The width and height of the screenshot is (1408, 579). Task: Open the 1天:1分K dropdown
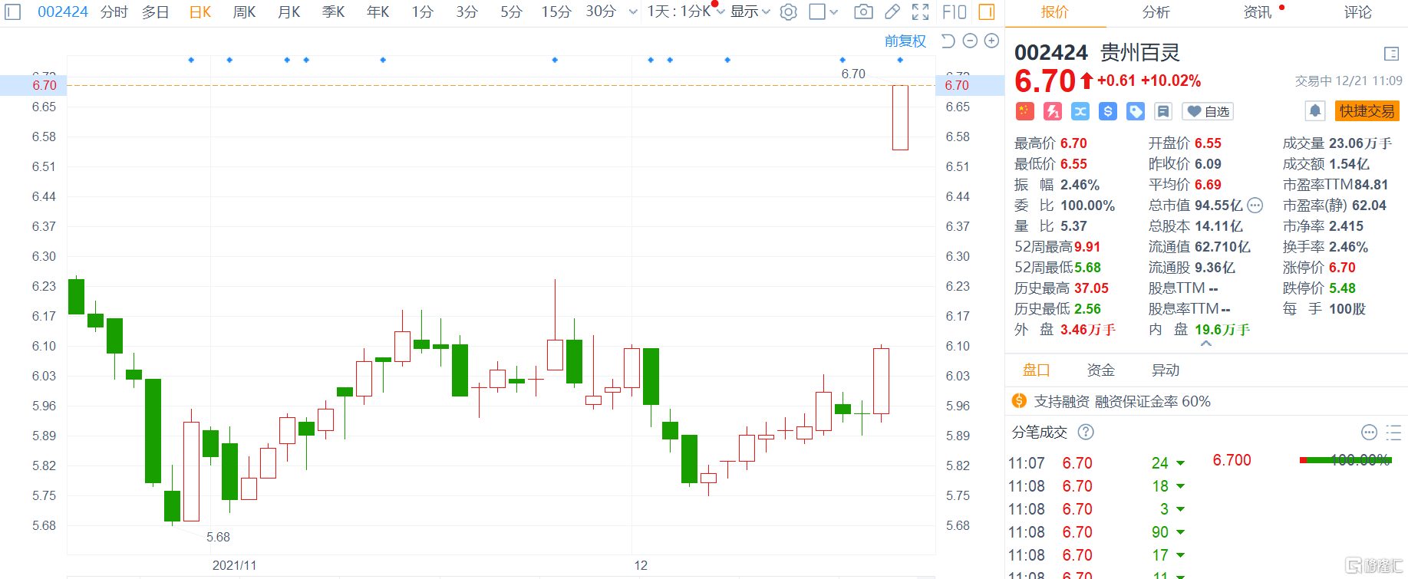coord(685,12)
